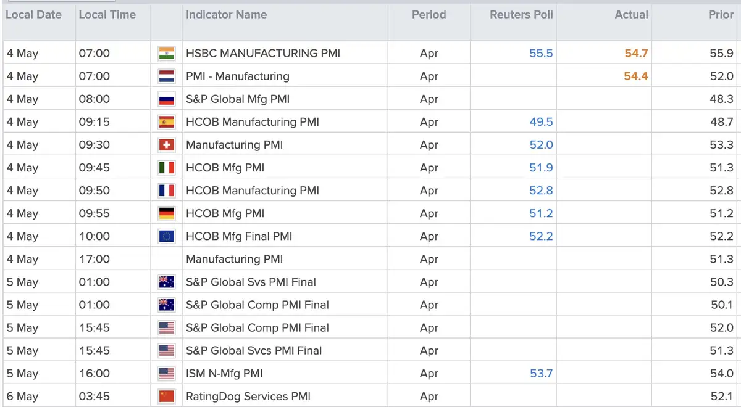
Task: Click Switzerland flag in the 09:30 row
Action: (x=167, y=145)
